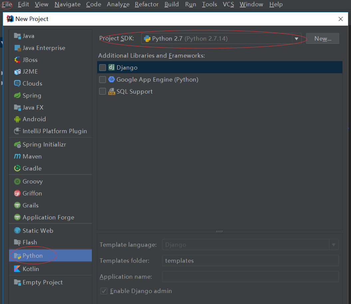Select Maven in the project list
The height and width of the screenshot is (304, 351).
(x=50, y=156)
